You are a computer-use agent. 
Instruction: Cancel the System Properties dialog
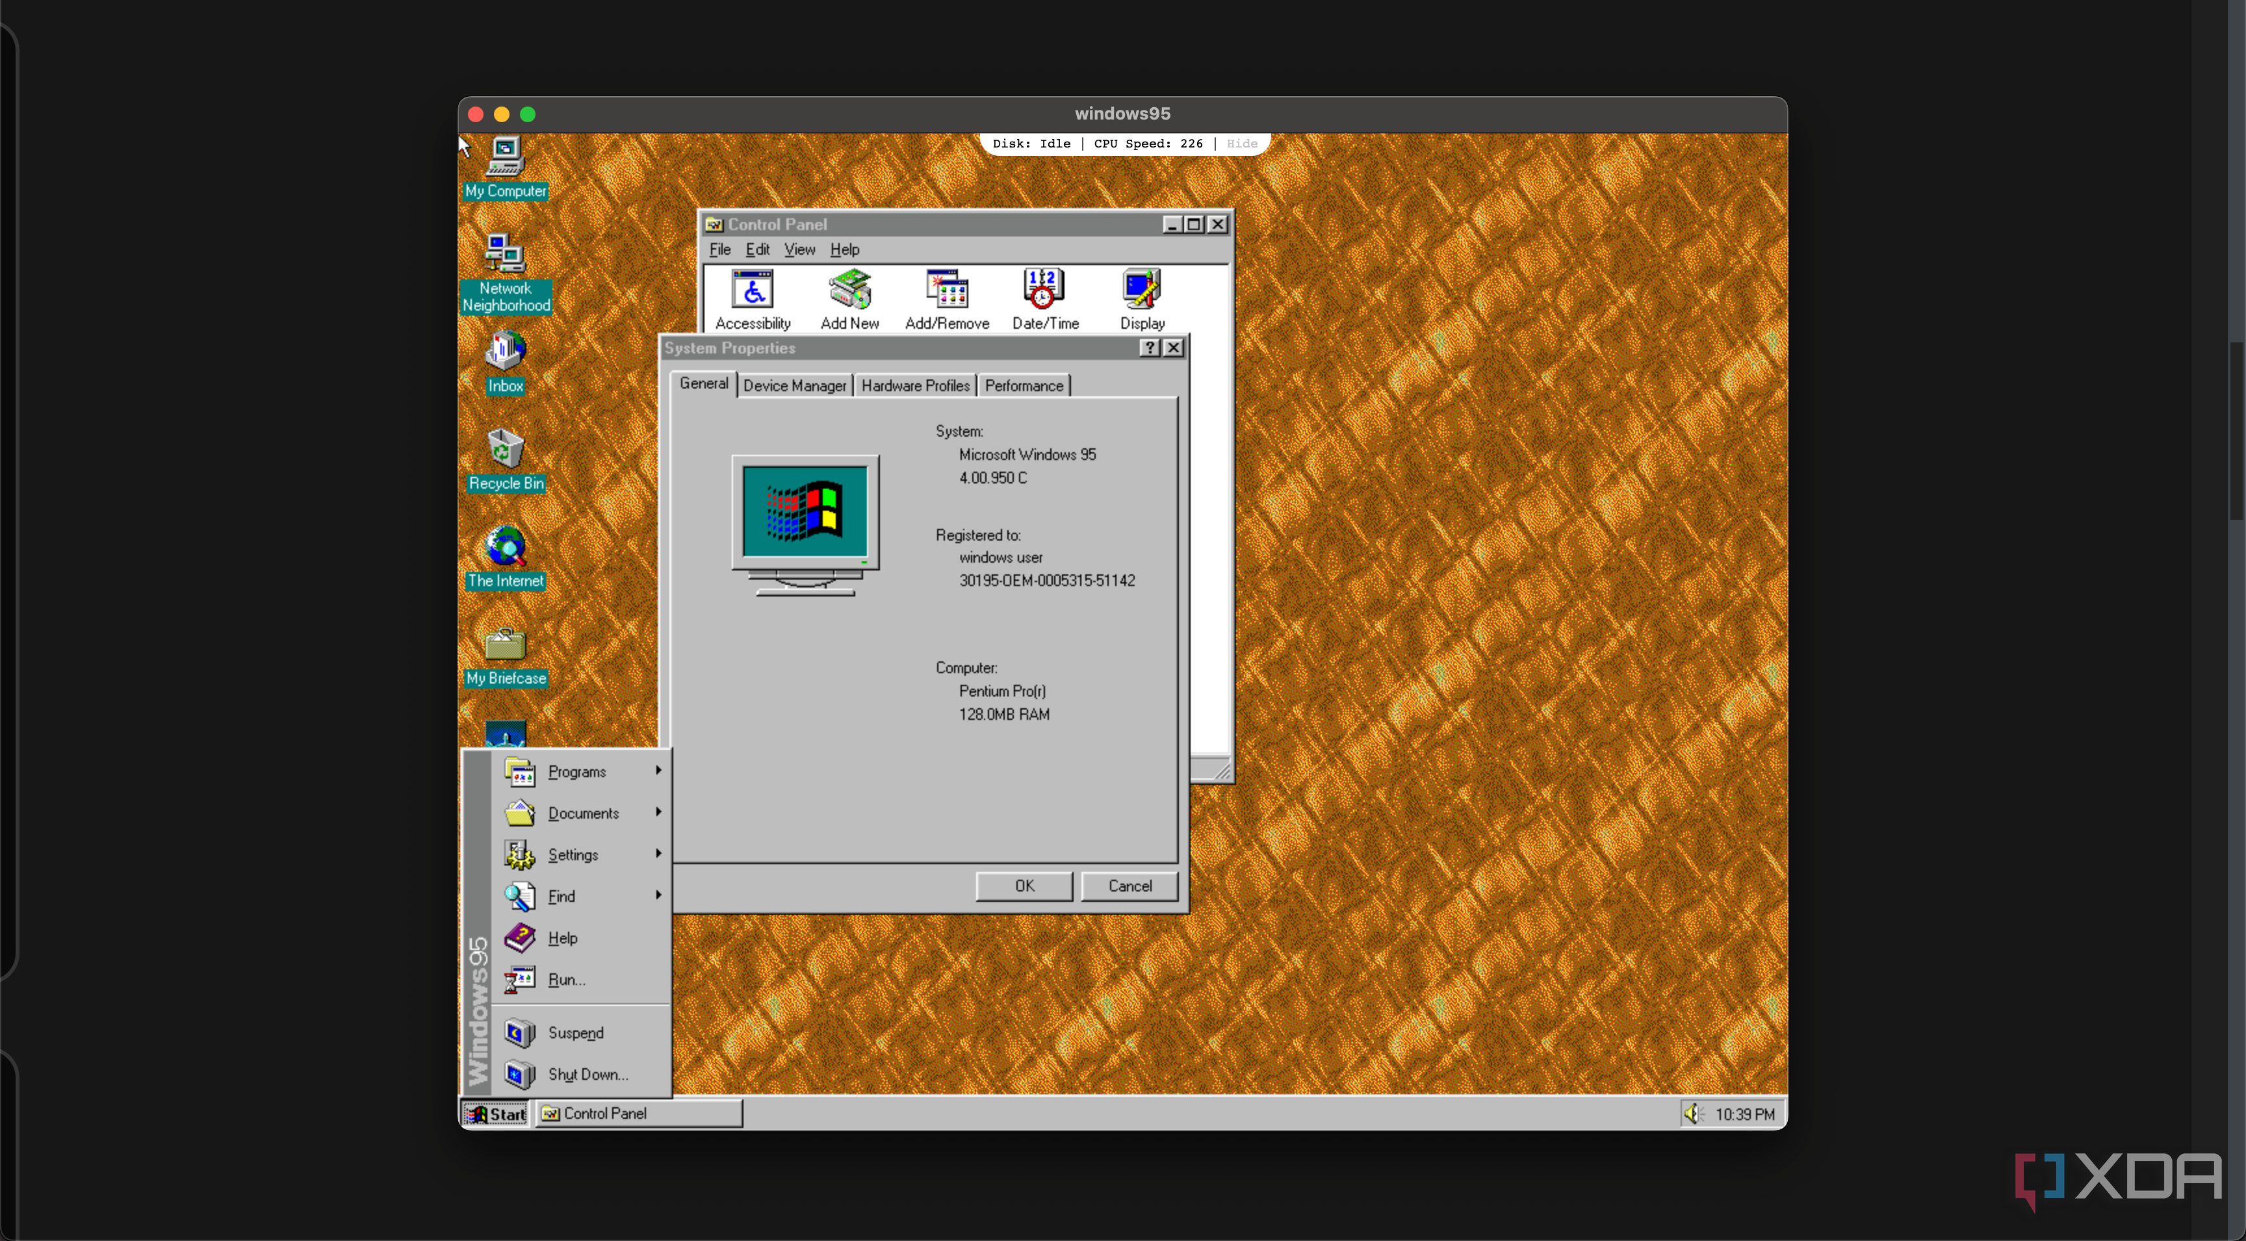pos(1129,886)
